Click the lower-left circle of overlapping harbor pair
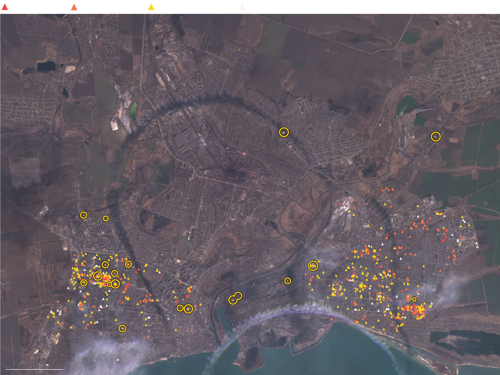Viewport: 500px width, 375px height. [233, 300]
